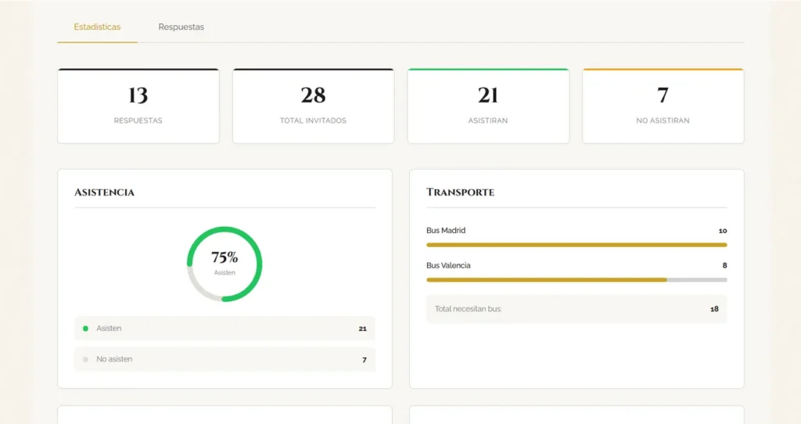Open the 28 Total Invitados card
Viewport: 801px width, 424px height.
[x=313, y=106]
